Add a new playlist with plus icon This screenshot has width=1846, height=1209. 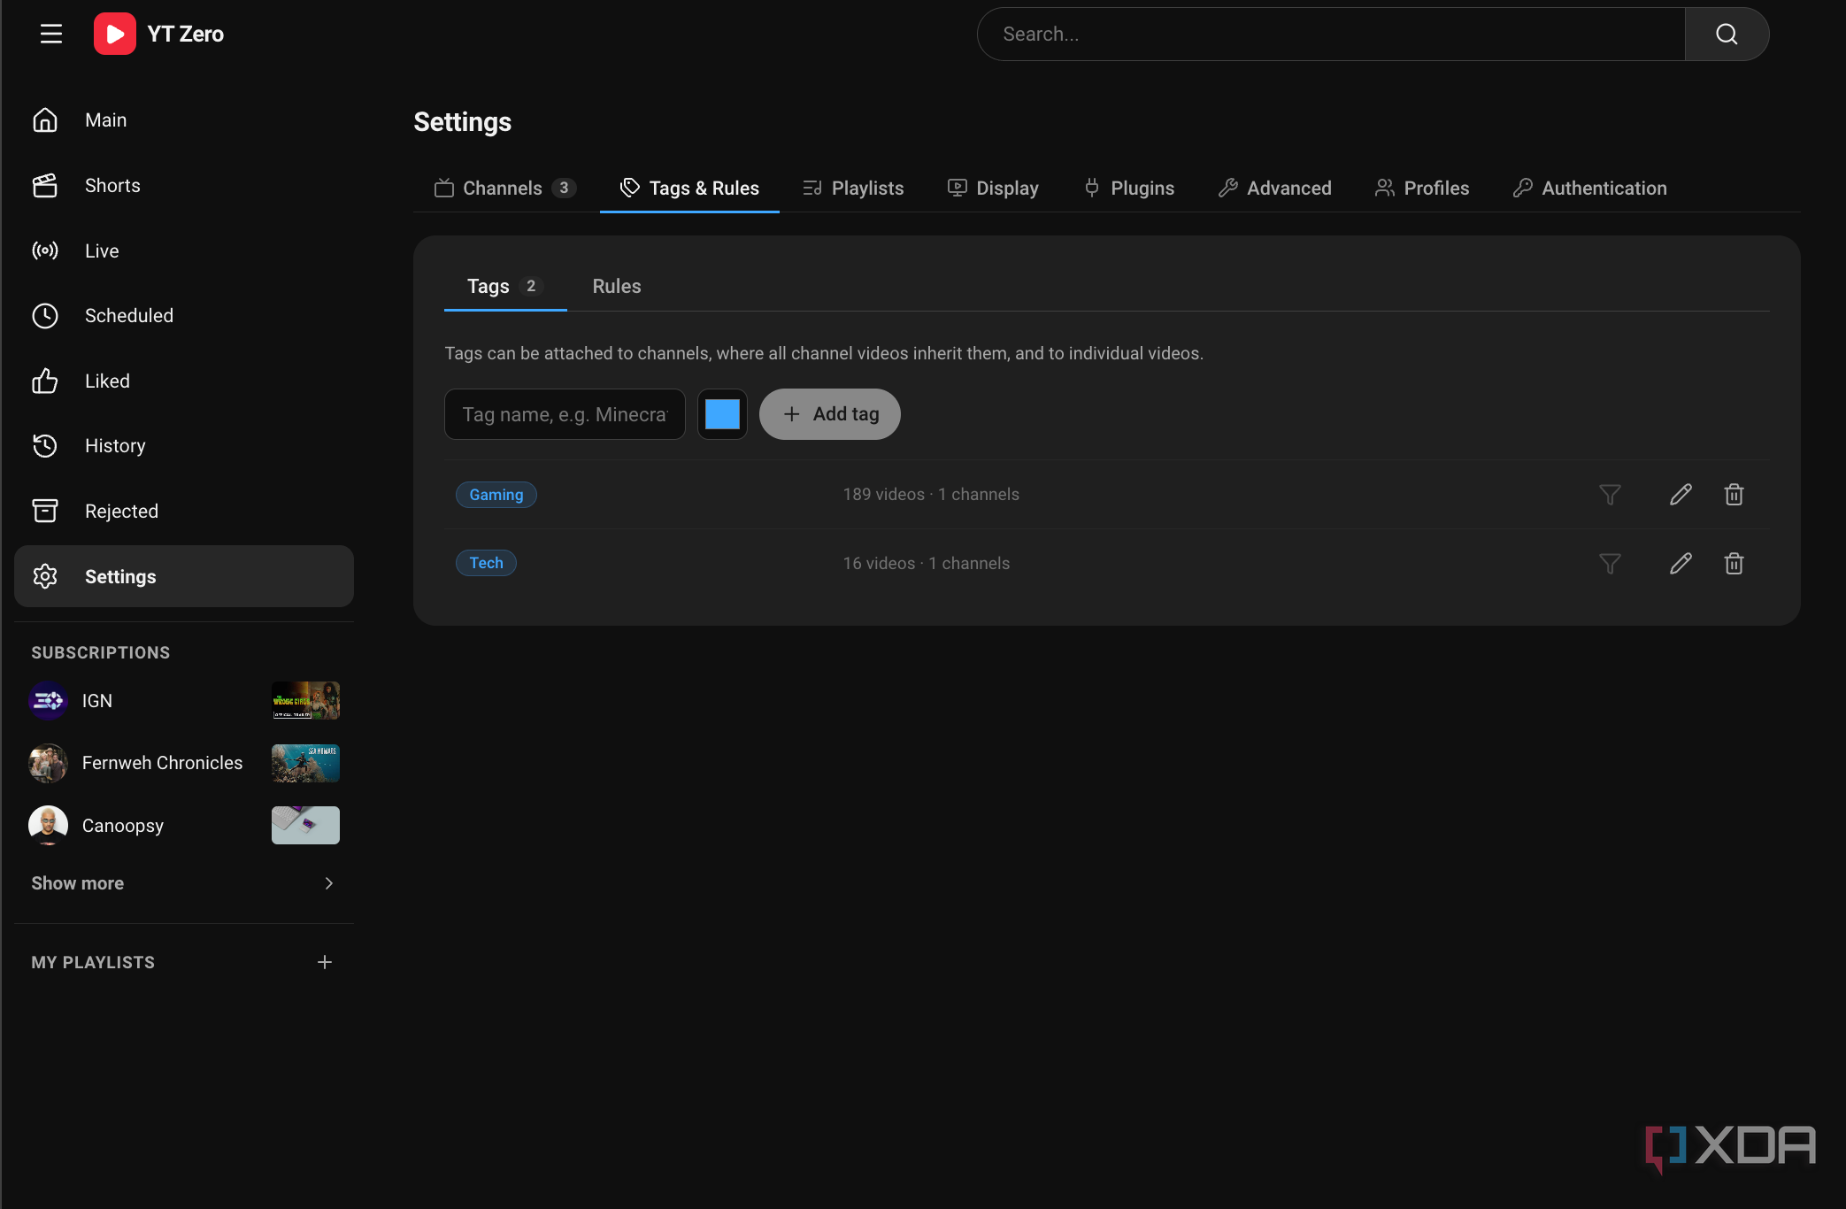pyautogui.click(x=325, y=962)
